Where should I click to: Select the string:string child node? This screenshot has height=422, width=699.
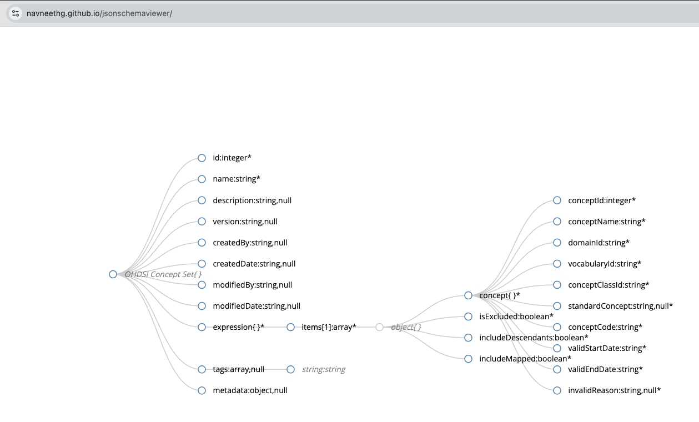[291, 369]
